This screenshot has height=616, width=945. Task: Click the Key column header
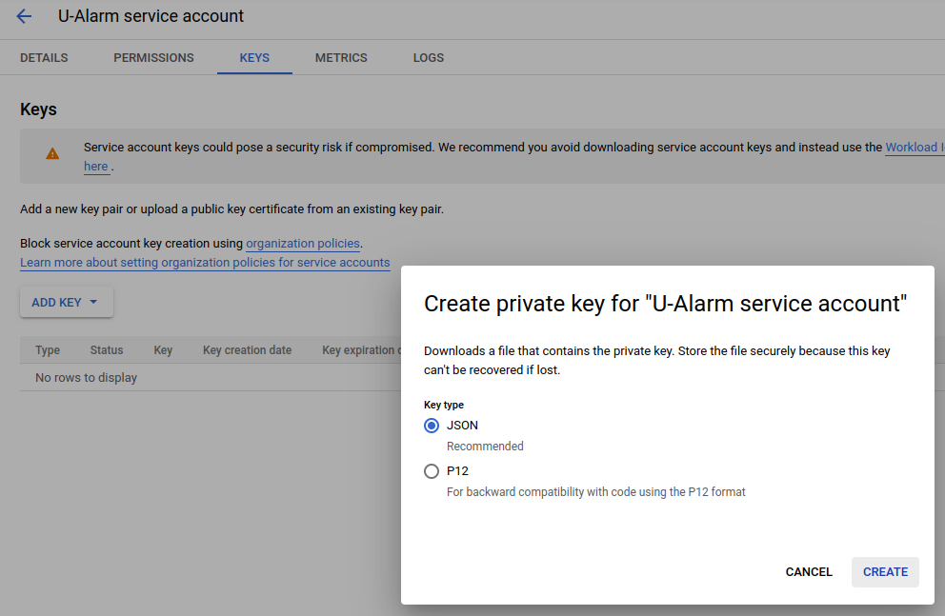click(x=163, y=350)
